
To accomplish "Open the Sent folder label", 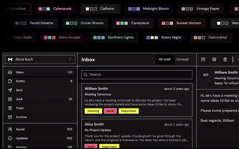I will 19,90.
